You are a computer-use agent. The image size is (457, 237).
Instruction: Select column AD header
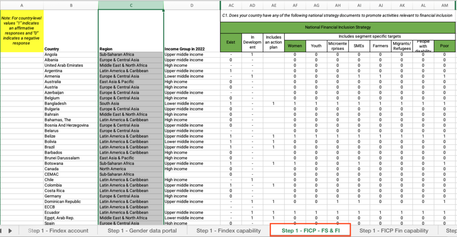click(253, 5)
